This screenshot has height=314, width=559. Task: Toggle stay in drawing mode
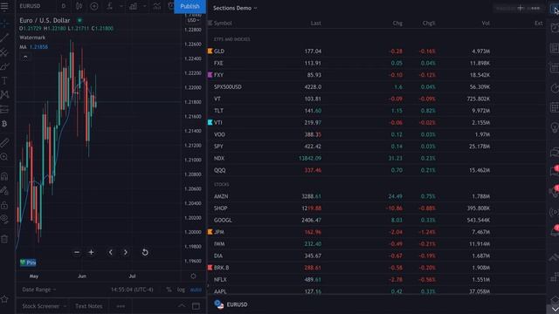click(4, 191)
